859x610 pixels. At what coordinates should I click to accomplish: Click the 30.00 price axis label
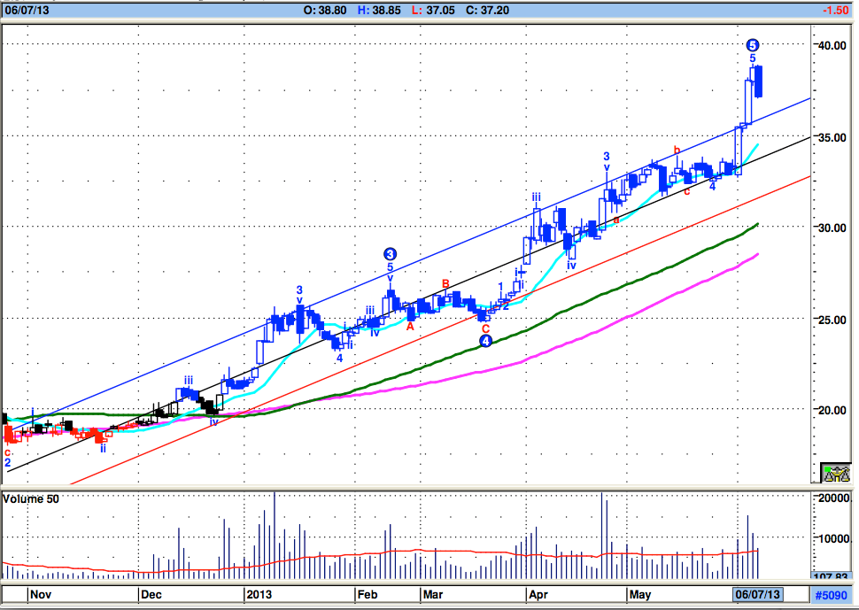(x=832, y=228)
